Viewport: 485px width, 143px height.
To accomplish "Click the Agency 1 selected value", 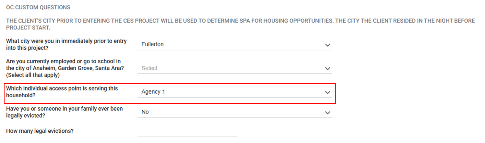I will 153,92.
